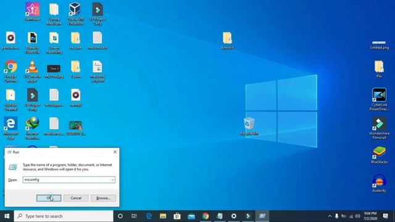Screen dimensions: 395x222
Task: Select the StarMaker desktop shortcut
Action: pos(32,12)
